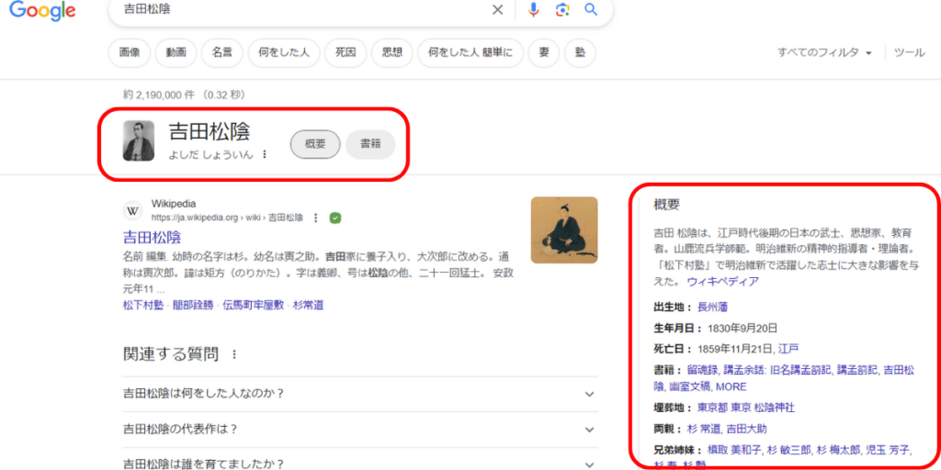
Task: Open the 杉 梅太郎 sibling link
Action: click(x=839, y=450)
